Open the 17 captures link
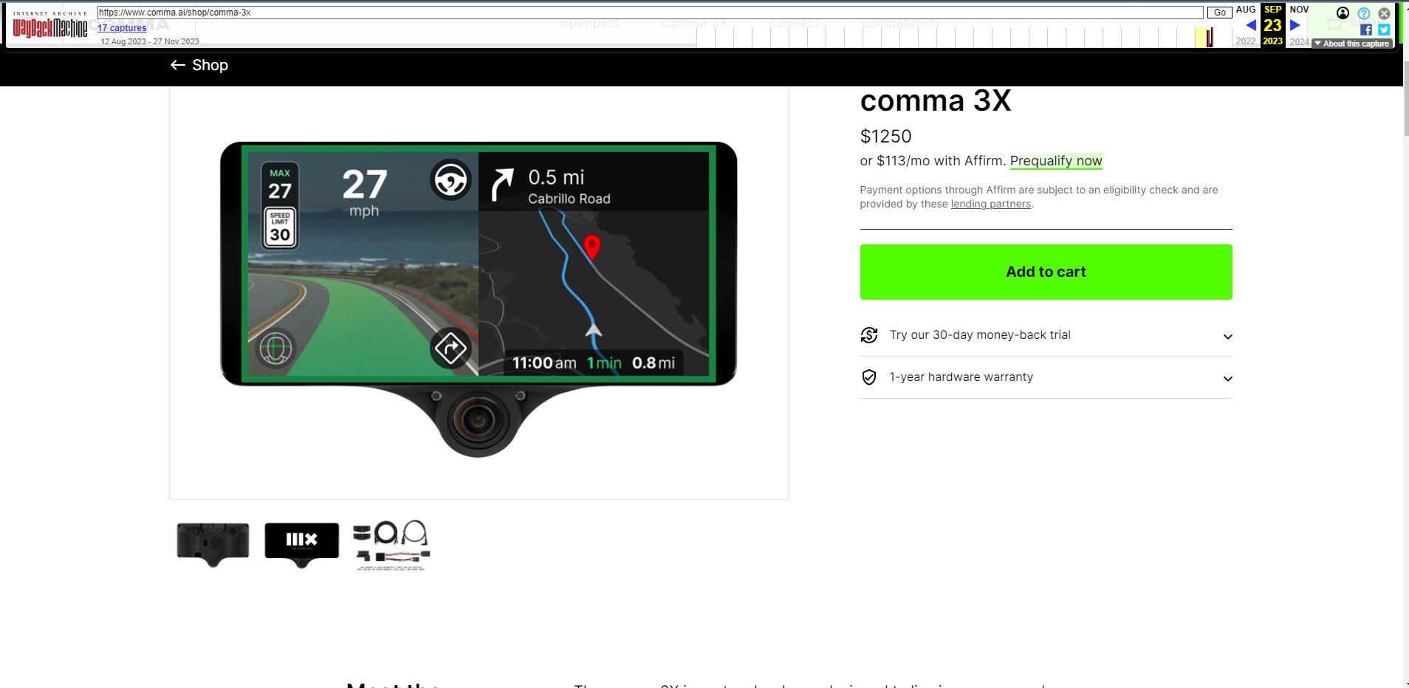 point(122,28)
